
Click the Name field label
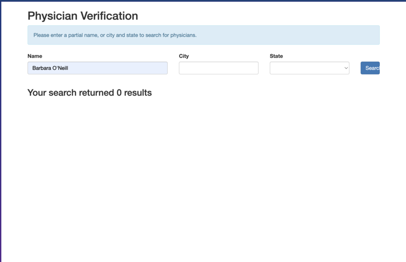click(x=35, y=56)
